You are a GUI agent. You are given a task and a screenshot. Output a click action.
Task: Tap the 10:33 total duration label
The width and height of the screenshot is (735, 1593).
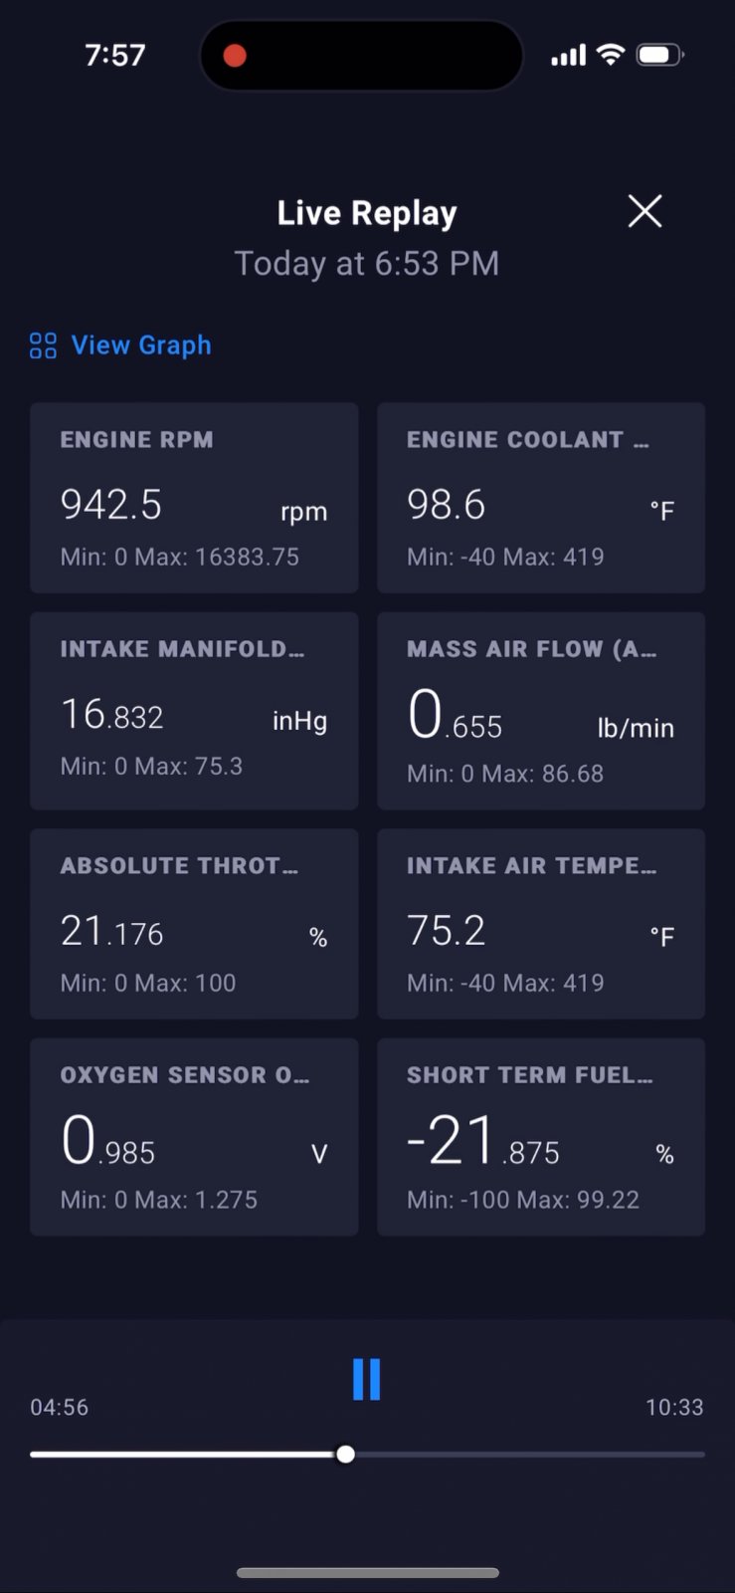pyautogui.click(x=674, y=1407)
